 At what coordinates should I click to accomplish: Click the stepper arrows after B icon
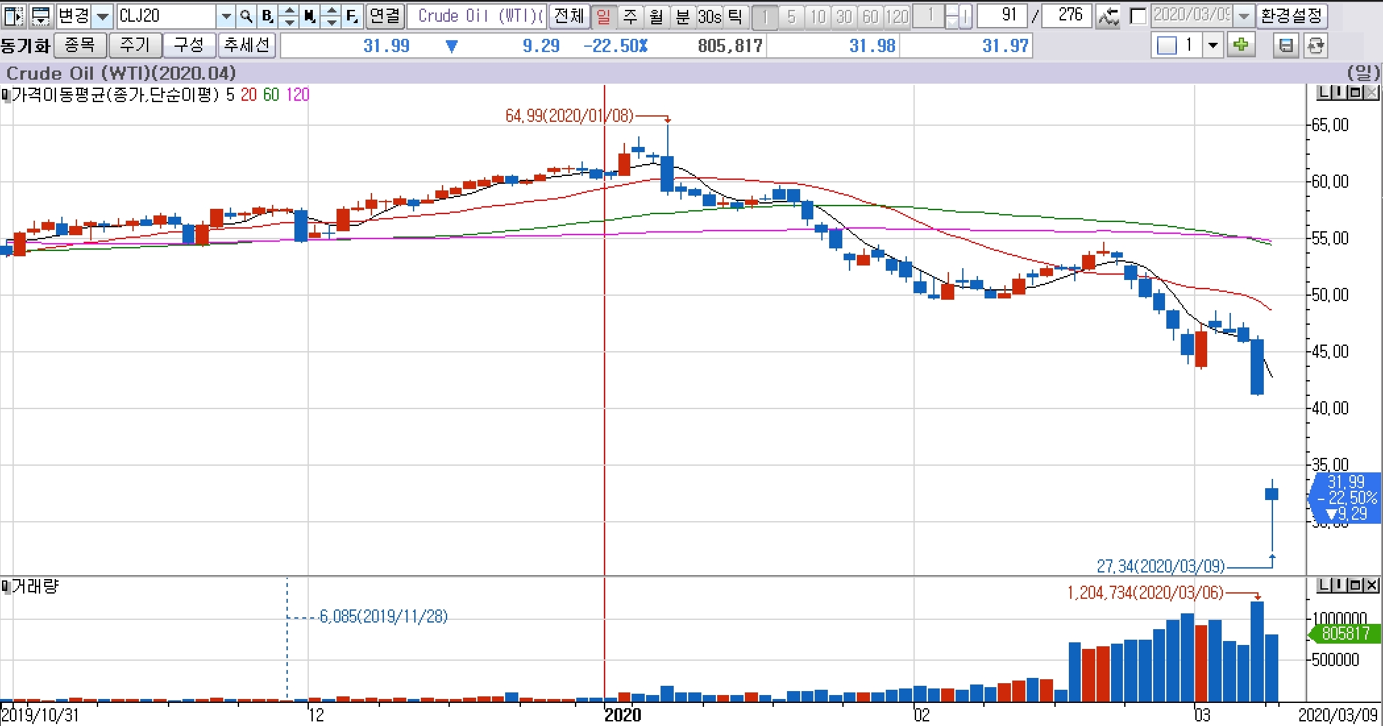pos(288,16)
